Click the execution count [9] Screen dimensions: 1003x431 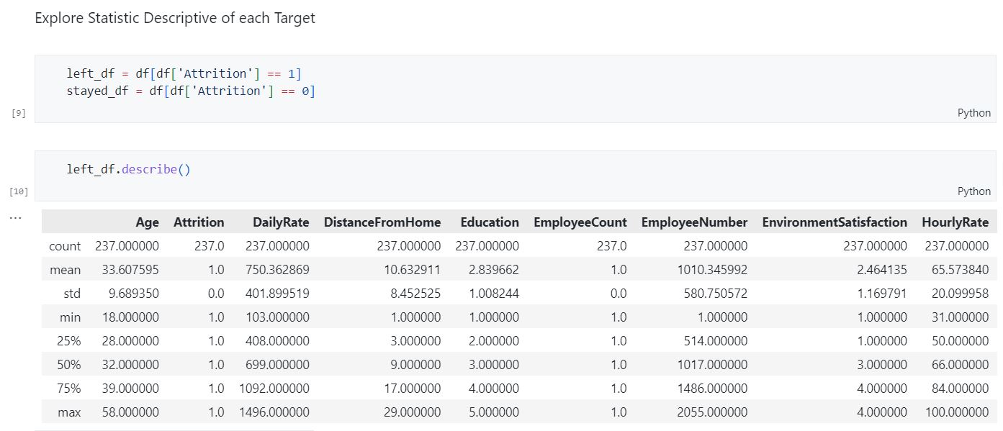[19, 113]
